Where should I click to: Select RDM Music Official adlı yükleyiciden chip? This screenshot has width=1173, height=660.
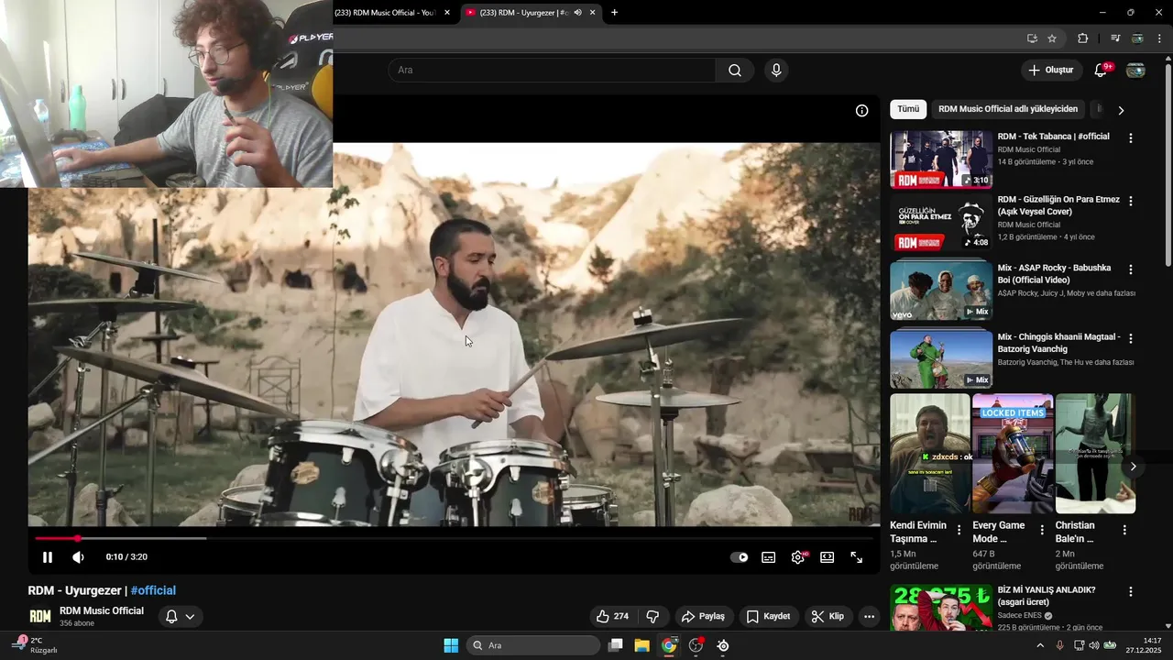click(x=1008, y=109)
